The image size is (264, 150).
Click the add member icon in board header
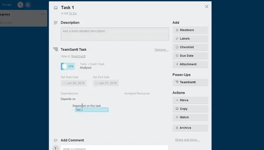[28, 5]
